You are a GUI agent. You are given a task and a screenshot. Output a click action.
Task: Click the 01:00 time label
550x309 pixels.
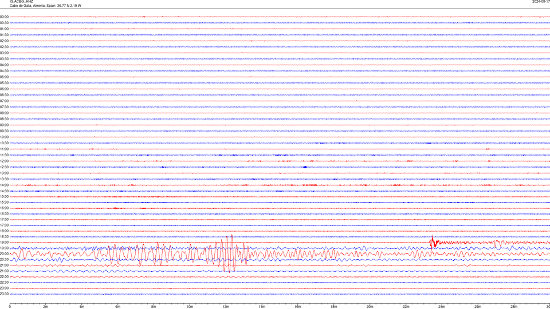click(4, 29)
